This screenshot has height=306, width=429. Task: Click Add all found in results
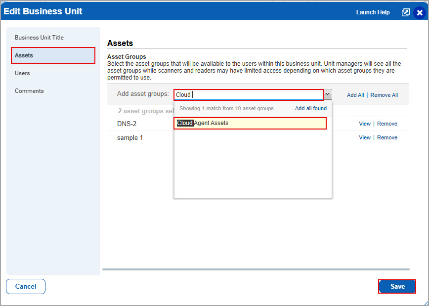(x=310, y=108)
